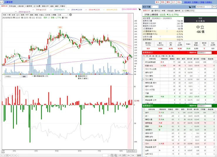Image resolution: width=217 pixels, height=157 pixels.
Task: Sort by the 交易量 column in sell table
Action: (x=203, y=109)
